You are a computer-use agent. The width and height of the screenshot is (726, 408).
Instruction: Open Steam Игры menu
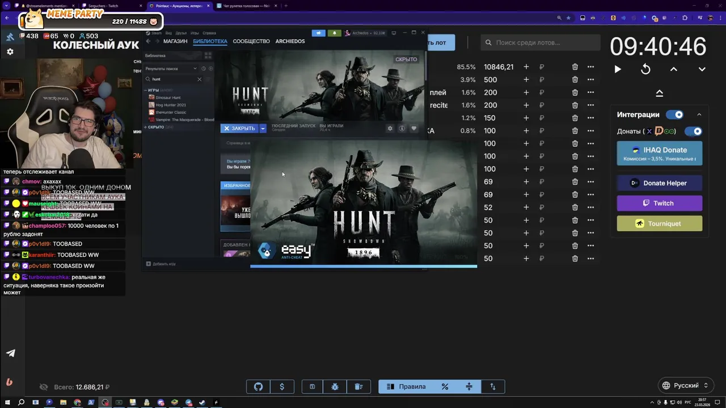[x=195, y=33]
